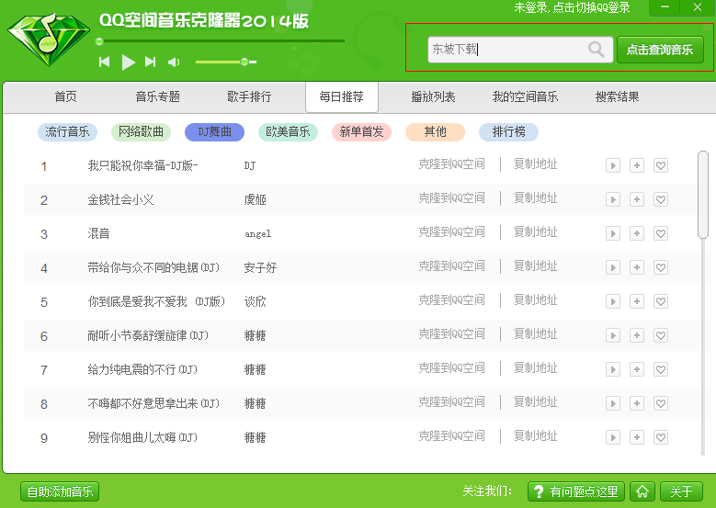716x508 pixels.
Task: Select the DJ舞曲 category
Action: click(215, 132)
